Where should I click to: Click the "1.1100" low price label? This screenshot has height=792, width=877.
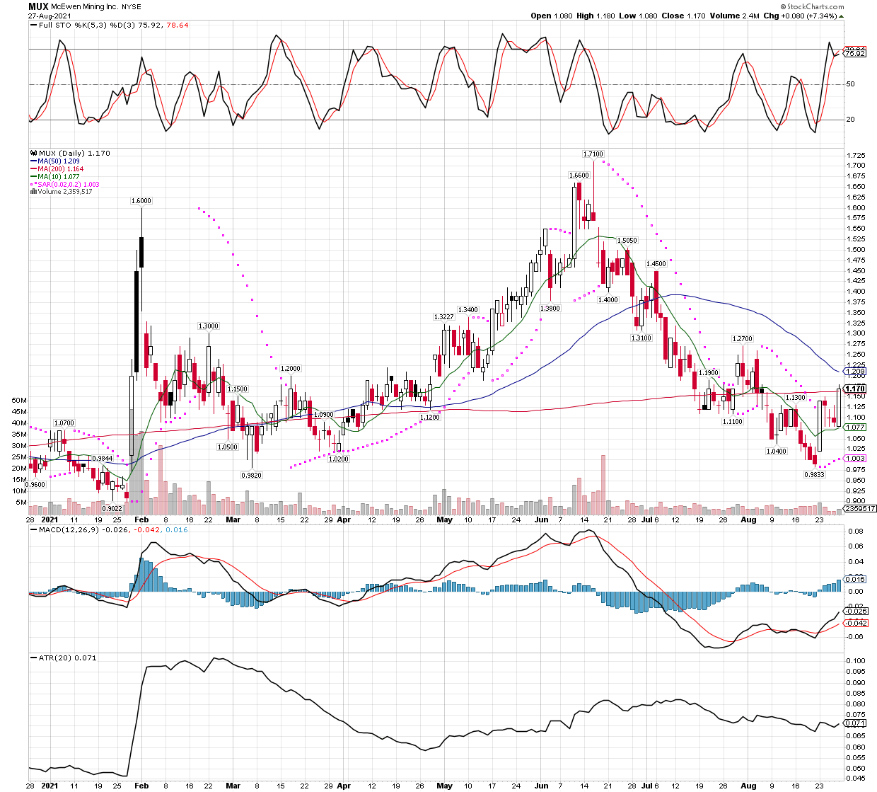click(733, 422)
